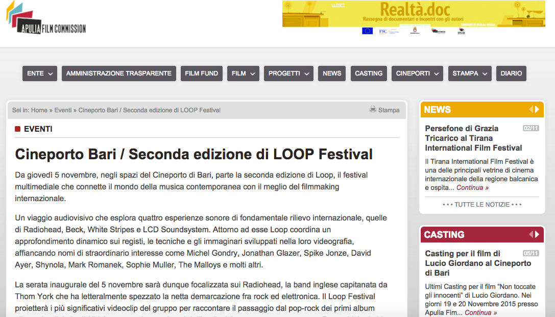Open Eventi in the breadcrumb
The width and height of the screenshot is (555, 317).
(x=63, y=110)
